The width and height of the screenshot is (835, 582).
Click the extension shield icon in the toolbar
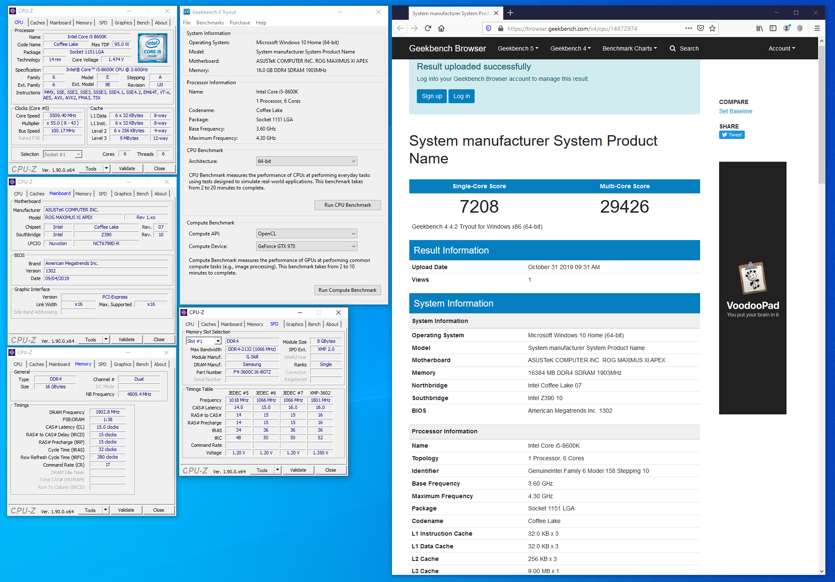click(800, 28)
